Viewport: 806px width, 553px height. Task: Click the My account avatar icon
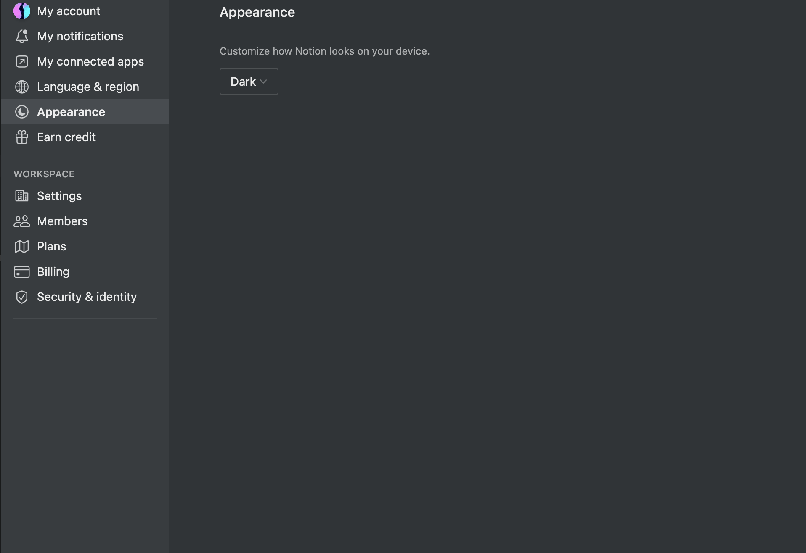point(22,11)
